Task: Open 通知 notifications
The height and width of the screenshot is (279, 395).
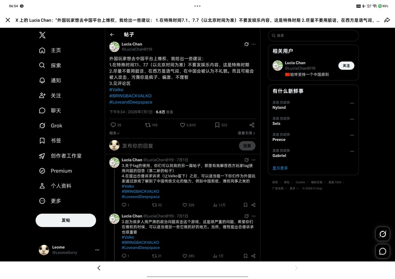Action: point(50,81)
